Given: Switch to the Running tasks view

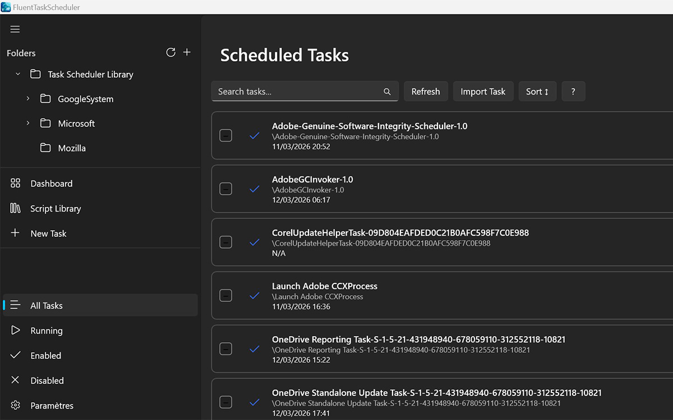Looking at the screenshot, I should [47, 330].
